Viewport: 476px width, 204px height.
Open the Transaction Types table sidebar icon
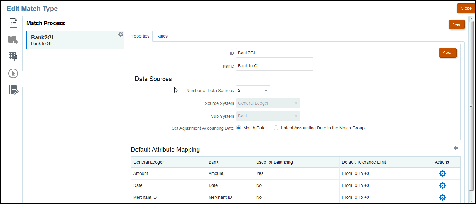(x=13, y=56)
